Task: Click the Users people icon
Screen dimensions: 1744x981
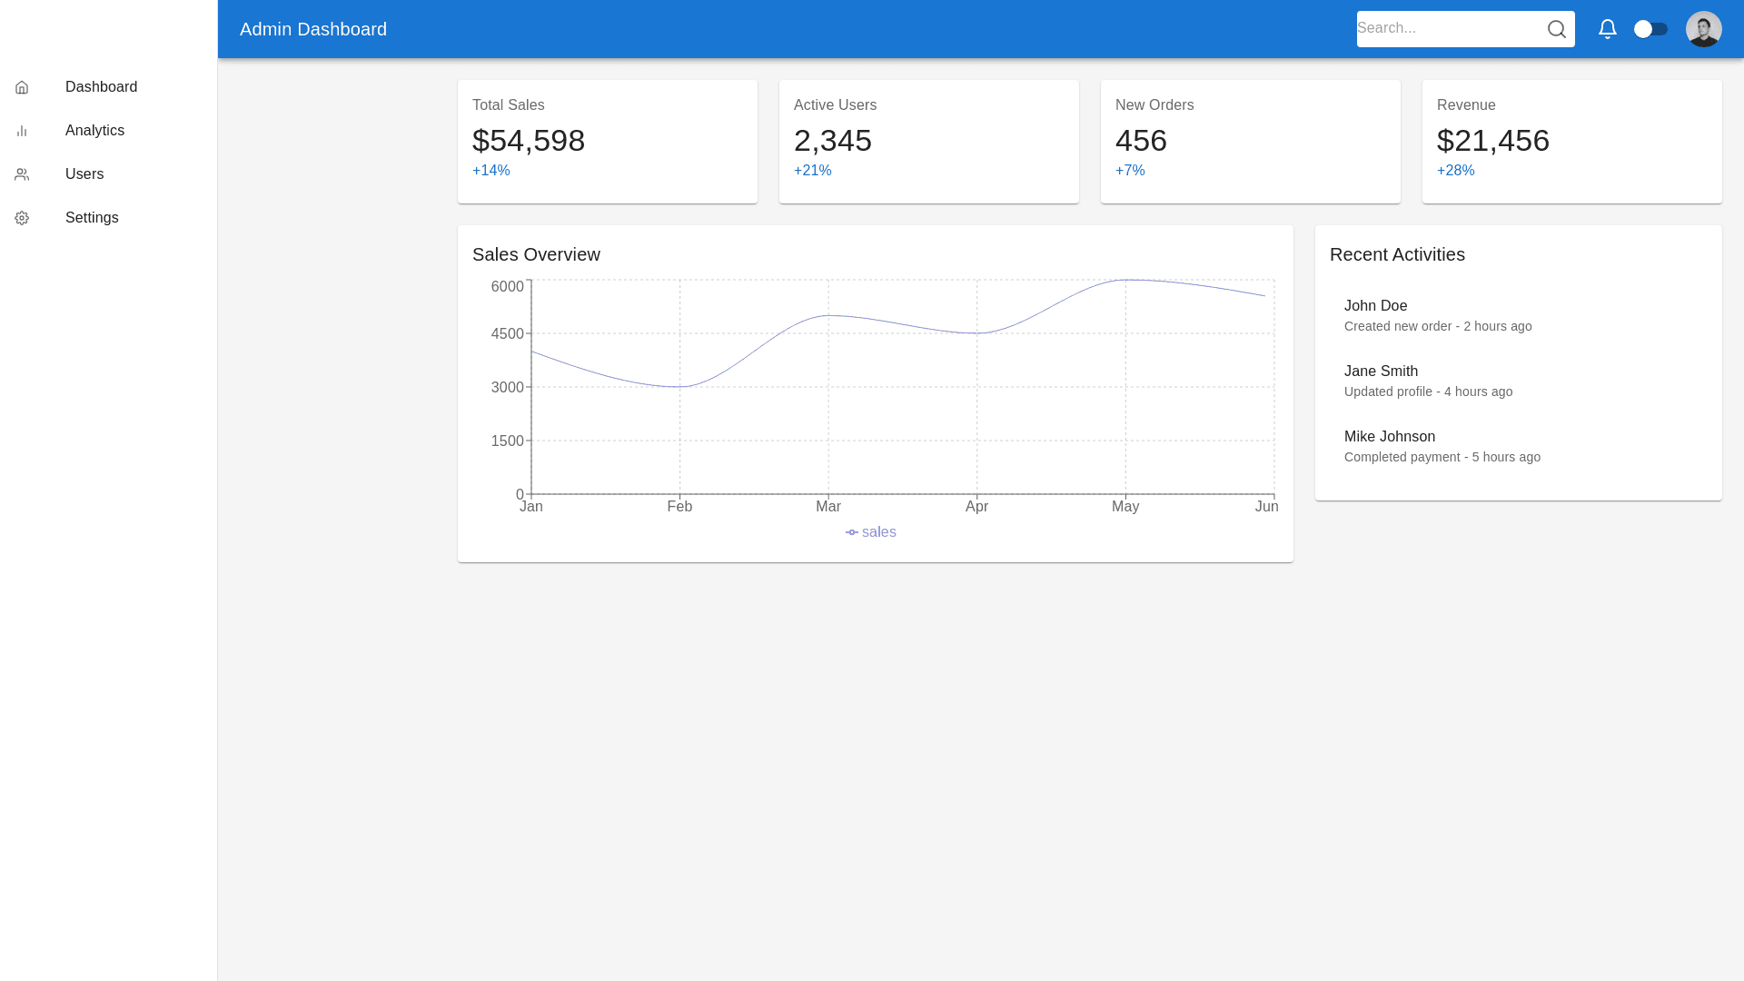Action: pos(22,174)
